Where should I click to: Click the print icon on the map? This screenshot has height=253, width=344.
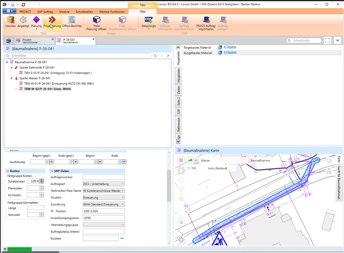tap(181, 239)
